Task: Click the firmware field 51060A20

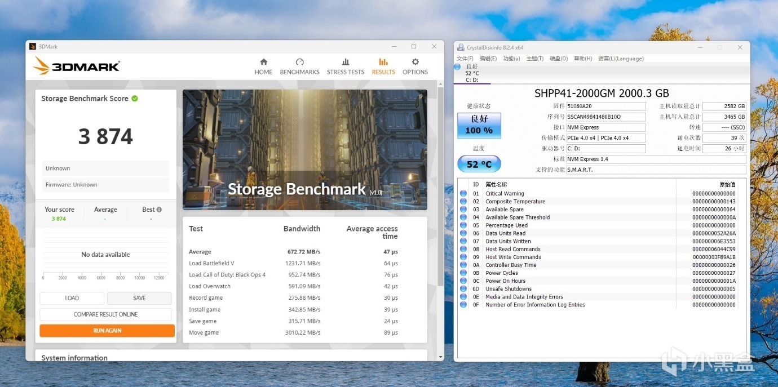Action: pos(606,106)
